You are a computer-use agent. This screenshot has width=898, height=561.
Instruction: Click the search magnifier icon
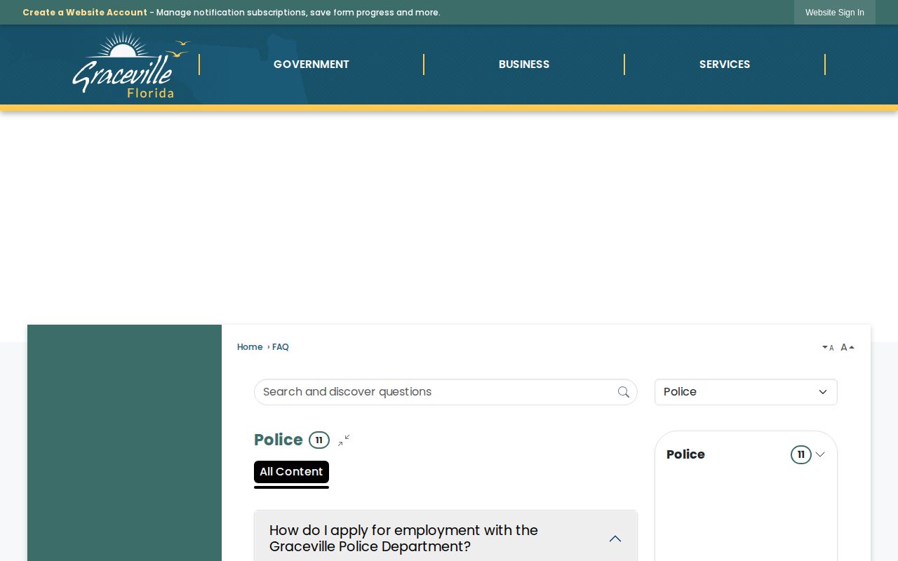[x=624, y=392]
